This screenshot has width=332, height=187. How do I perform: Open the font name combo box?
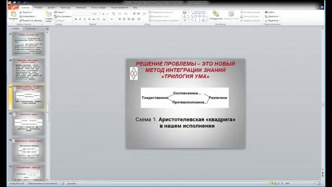click(x=84, y=14)
